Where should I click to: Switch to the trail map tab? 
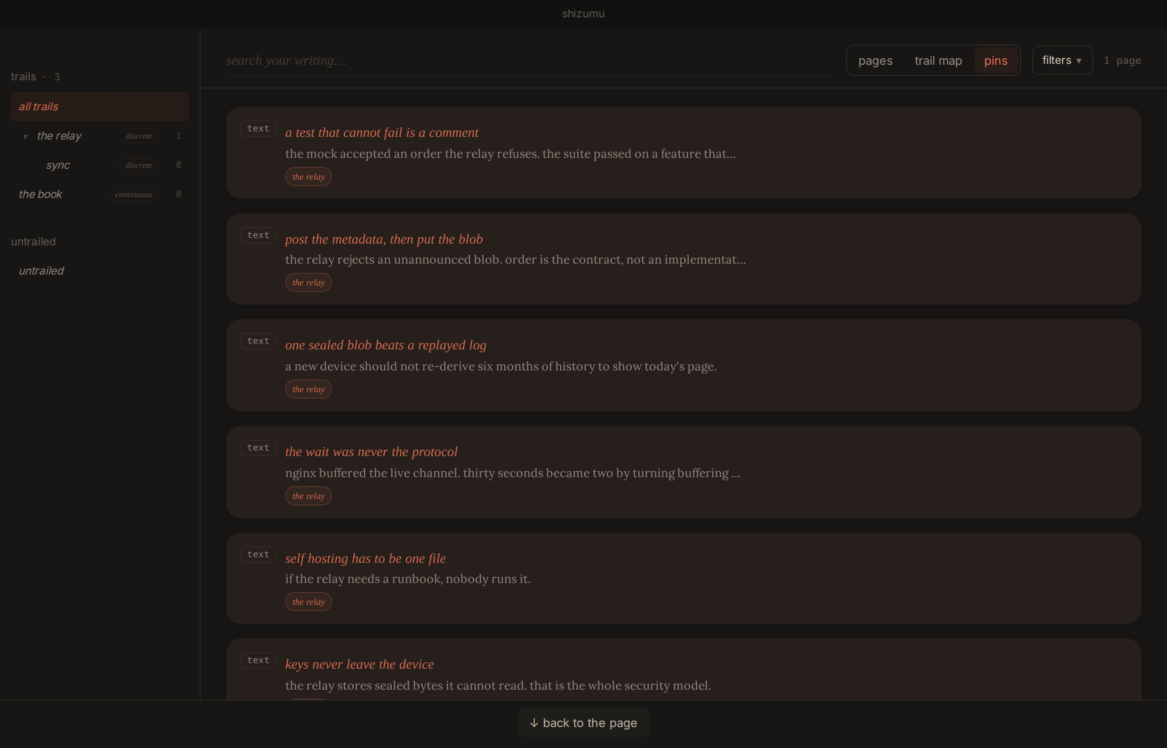(x=938, y=61)
